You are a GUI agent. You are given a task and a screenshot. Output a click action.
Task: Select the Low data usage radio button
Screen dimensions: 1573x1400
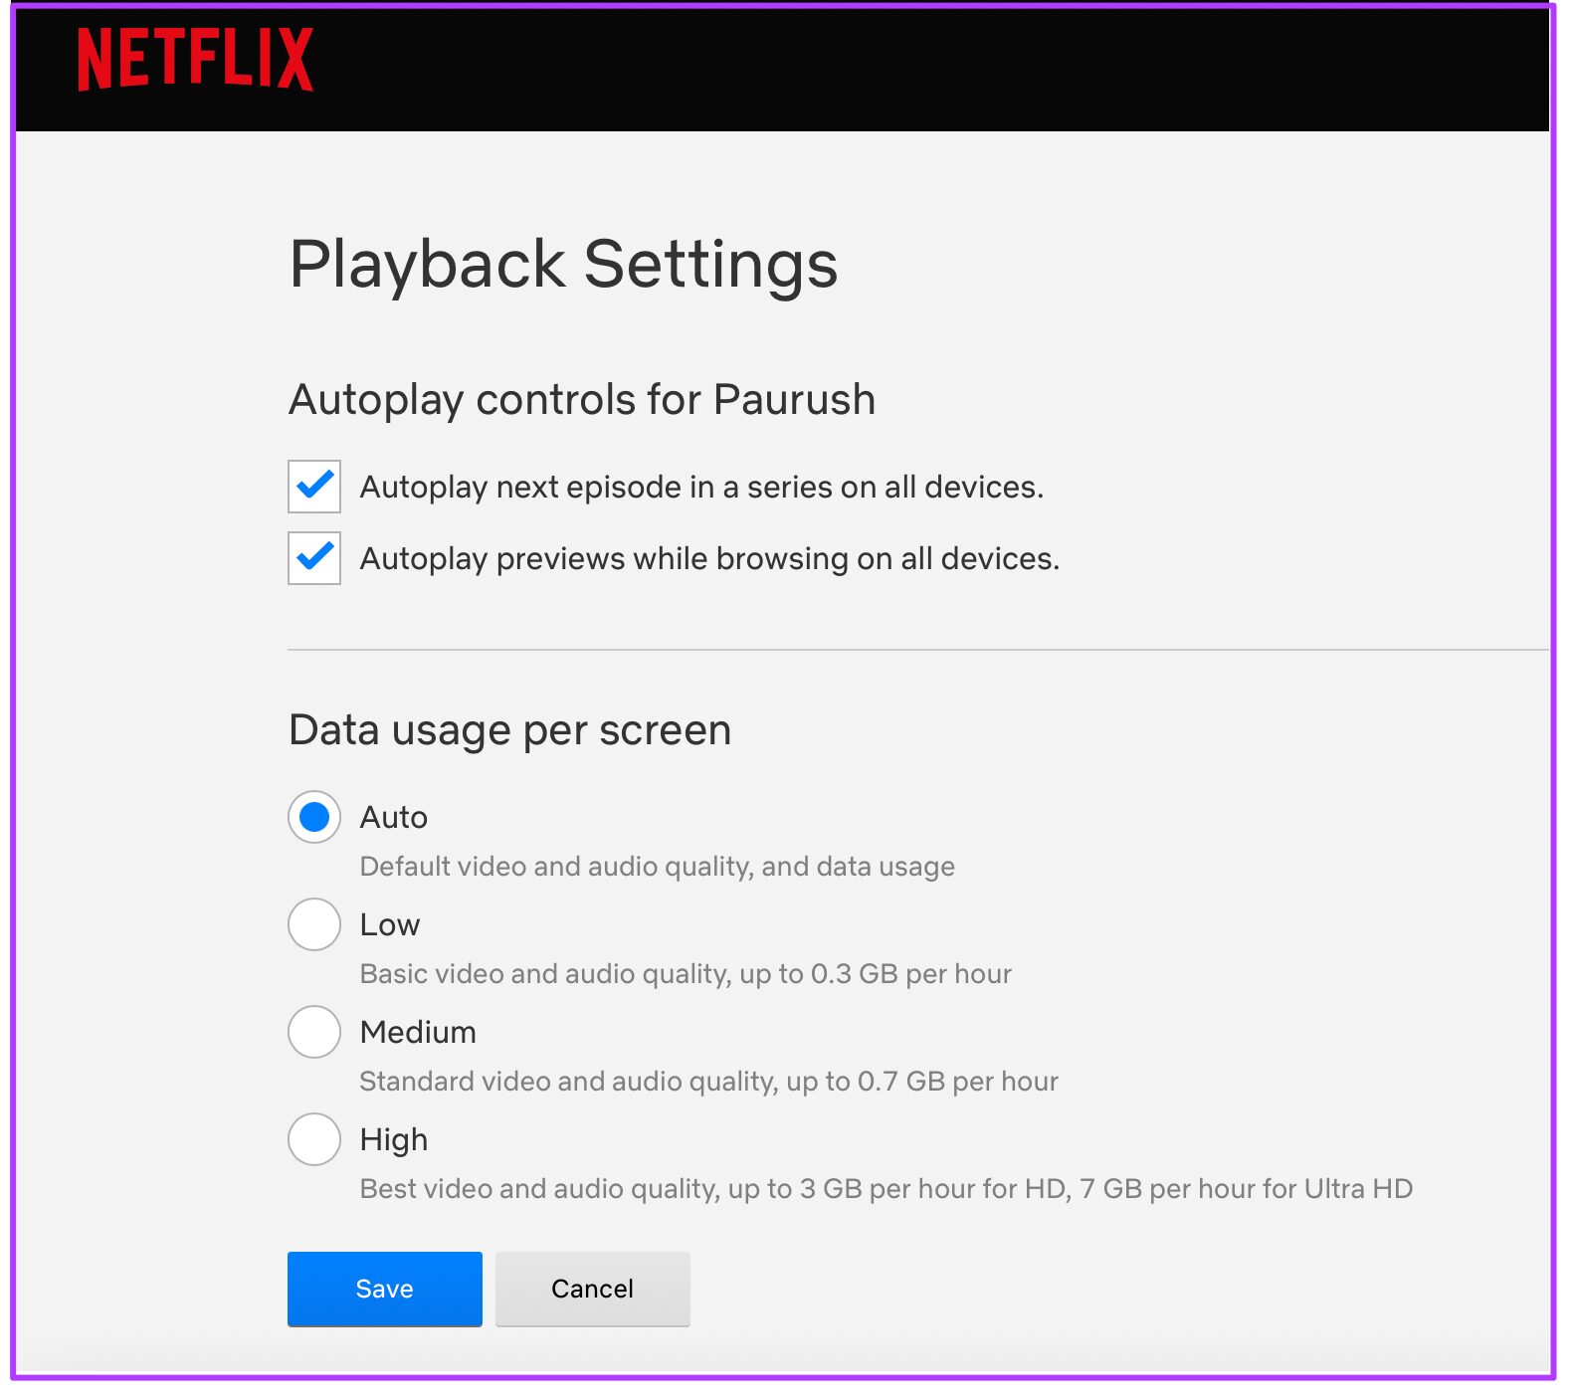point(314,924)
